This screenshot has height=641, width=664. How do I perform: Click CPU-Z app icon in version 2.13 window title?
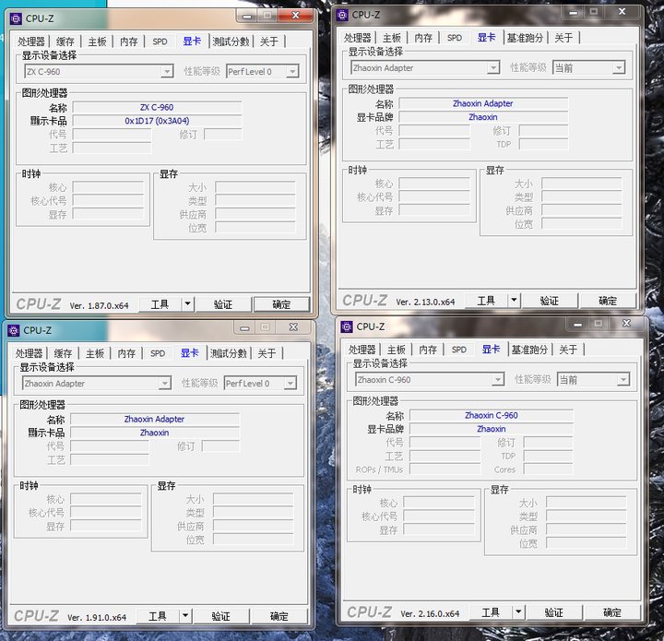342,15
